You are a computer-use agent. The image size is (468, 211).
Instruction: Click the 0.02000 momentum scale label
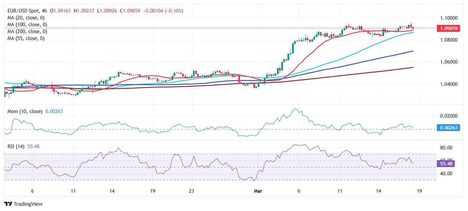pyautogui.click(x=448, y=116)
